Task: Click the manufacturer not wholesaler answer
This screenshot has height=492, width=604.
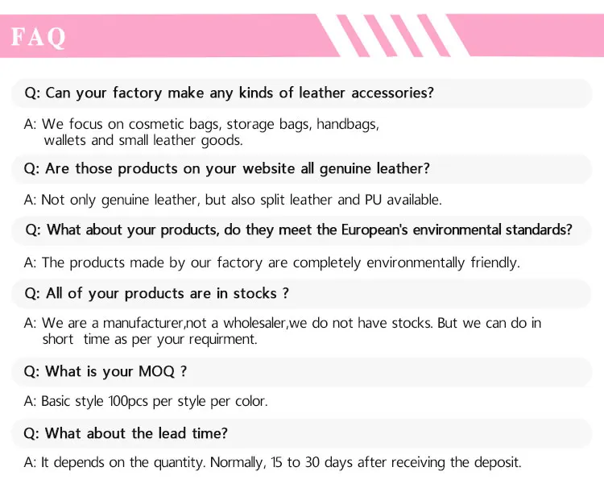Action: click(x=283, y=331)
